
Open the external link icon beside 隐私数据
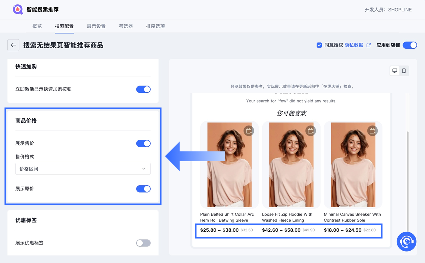click(x=368, y=45)
